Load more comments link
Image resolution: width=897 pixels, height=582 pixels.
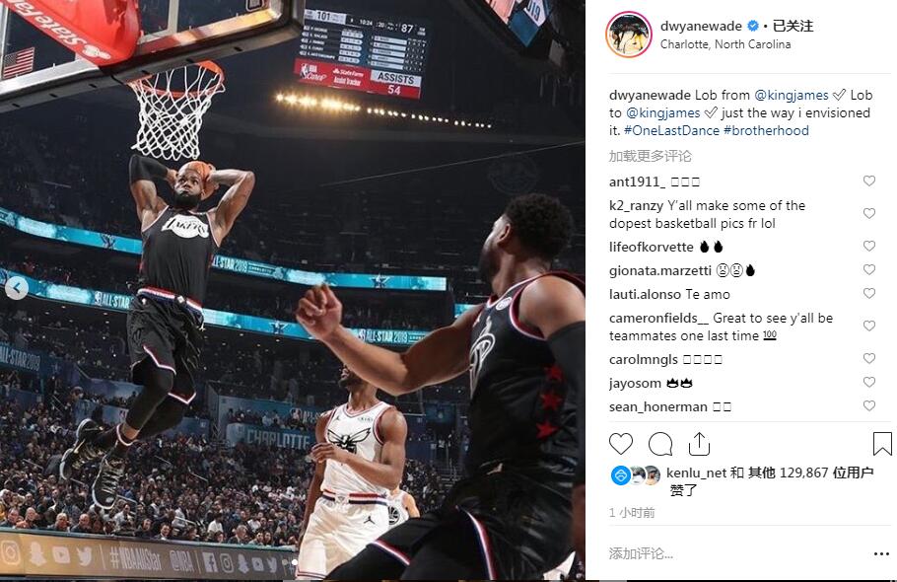click(650, 156)
